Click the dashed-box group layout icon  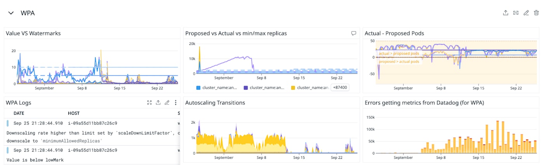point(516,13)
